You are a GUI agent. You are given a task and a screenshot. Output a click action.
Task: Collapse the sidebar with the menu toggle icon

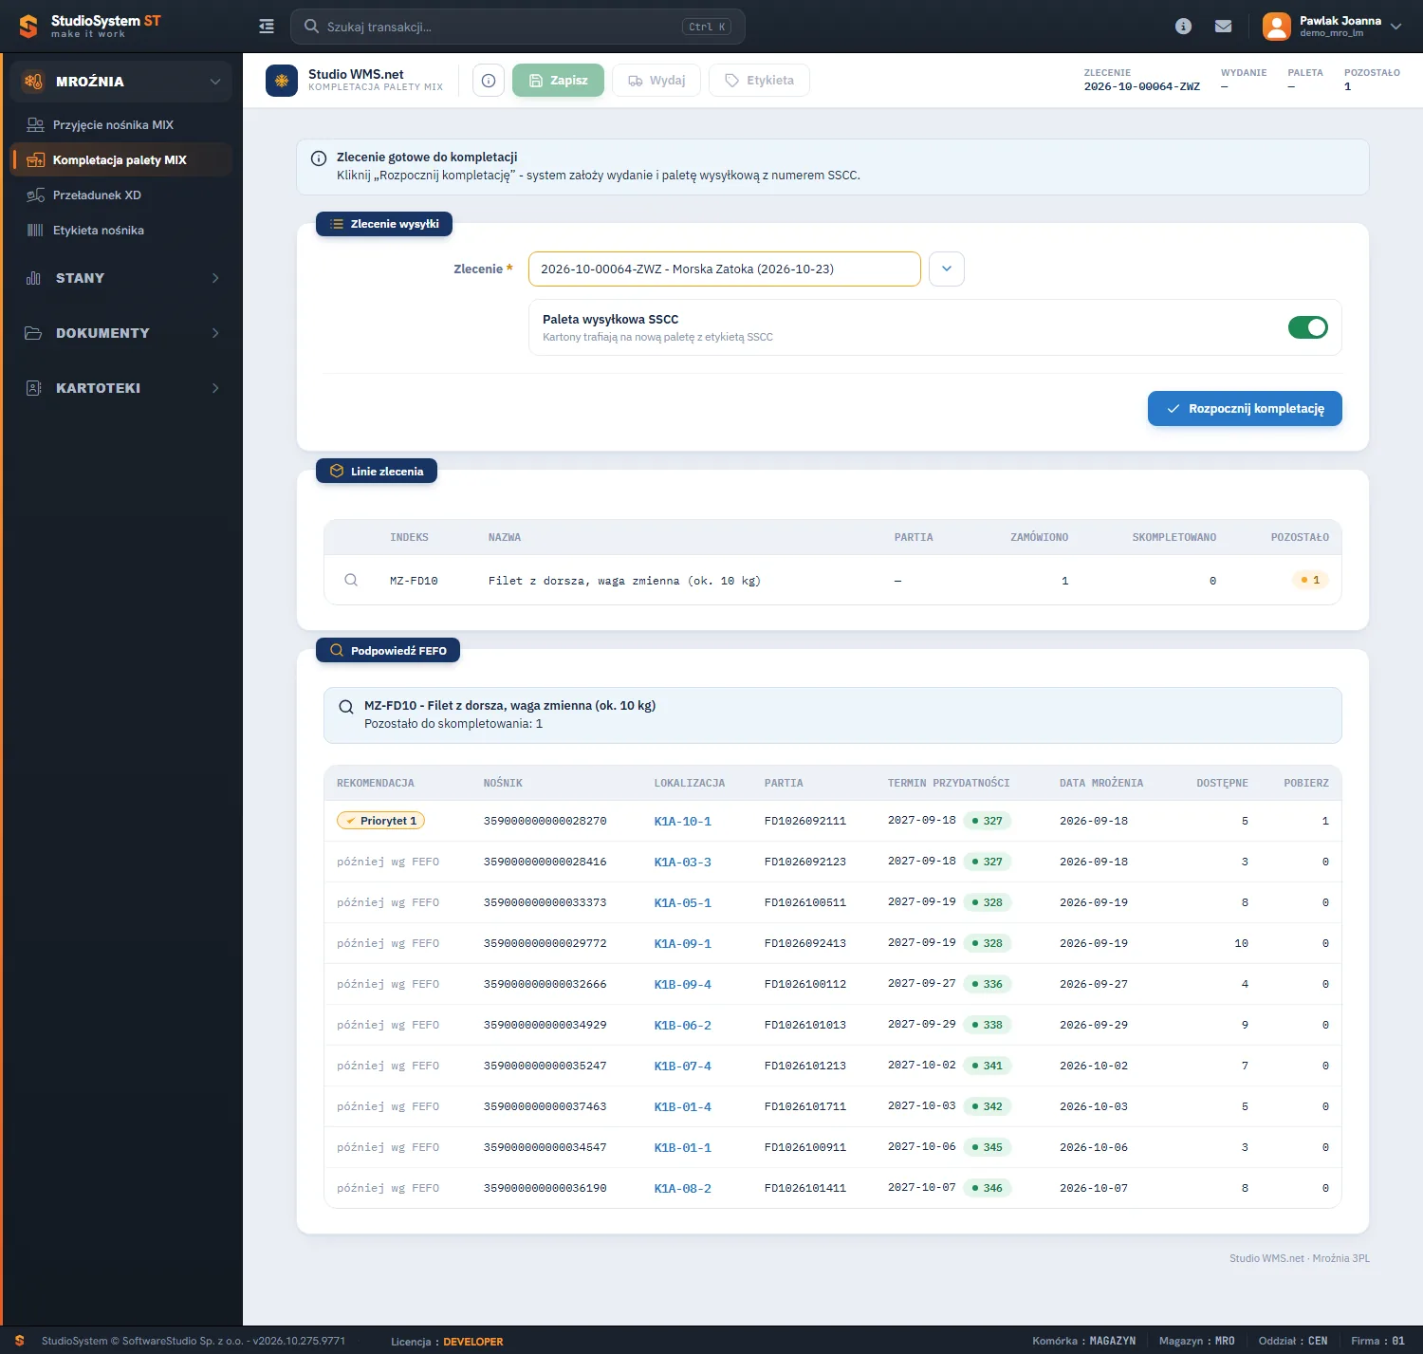tap(267, 27)
